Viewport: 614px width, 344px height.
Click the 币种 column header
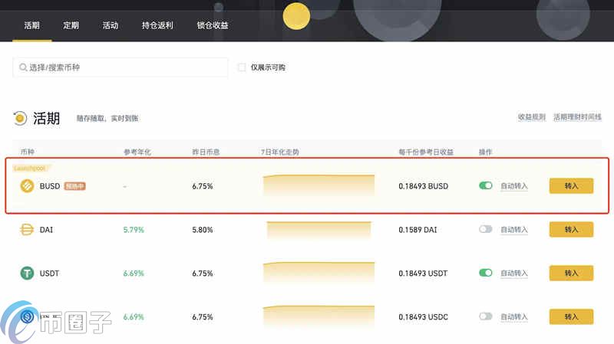point(28,152)
